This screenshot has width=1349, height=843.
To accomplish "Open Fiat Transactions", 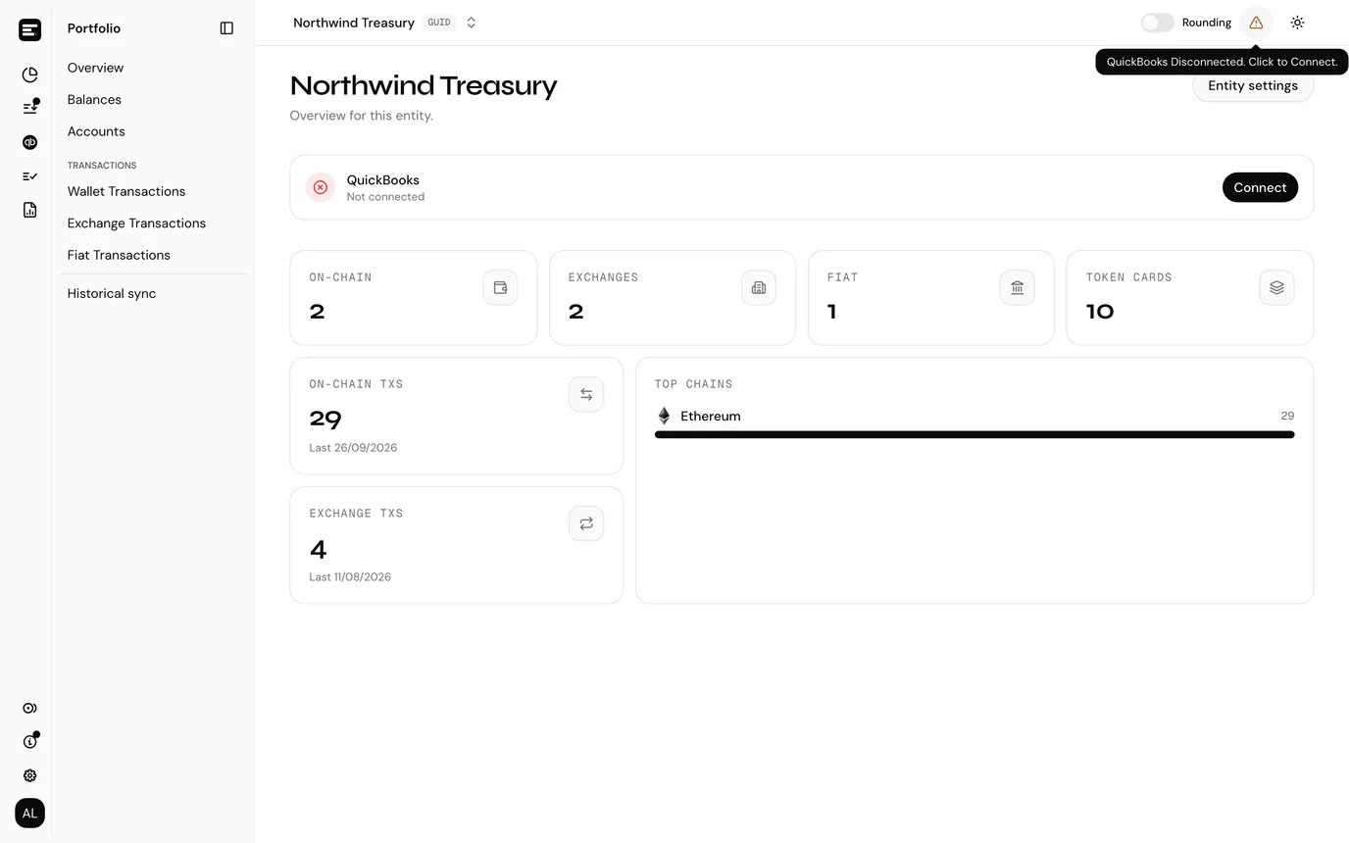I will 119,255.
